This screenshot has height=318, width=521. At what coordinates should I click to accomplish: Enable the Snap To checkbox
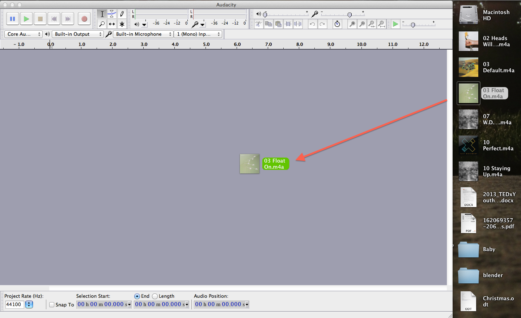(52, 305)
